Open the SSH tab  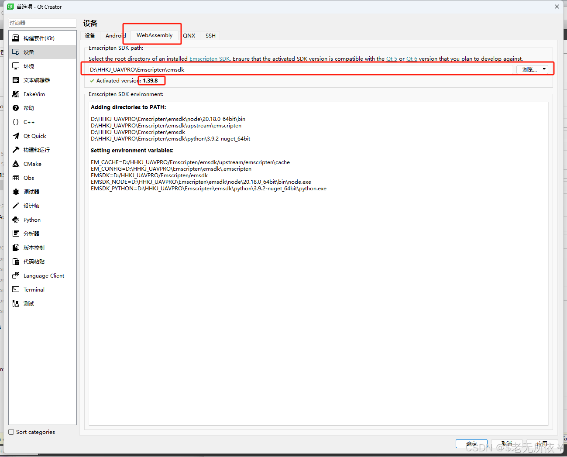tap(210, 36)
